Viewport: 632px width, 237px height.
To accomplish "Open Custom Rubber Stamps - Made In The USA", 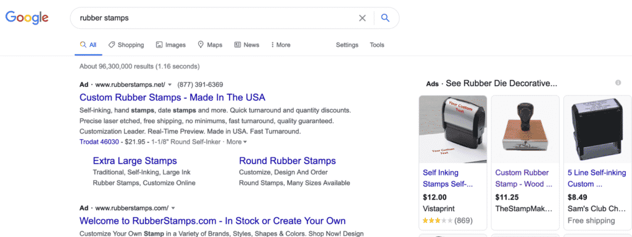I will click(x=173, y=97).
